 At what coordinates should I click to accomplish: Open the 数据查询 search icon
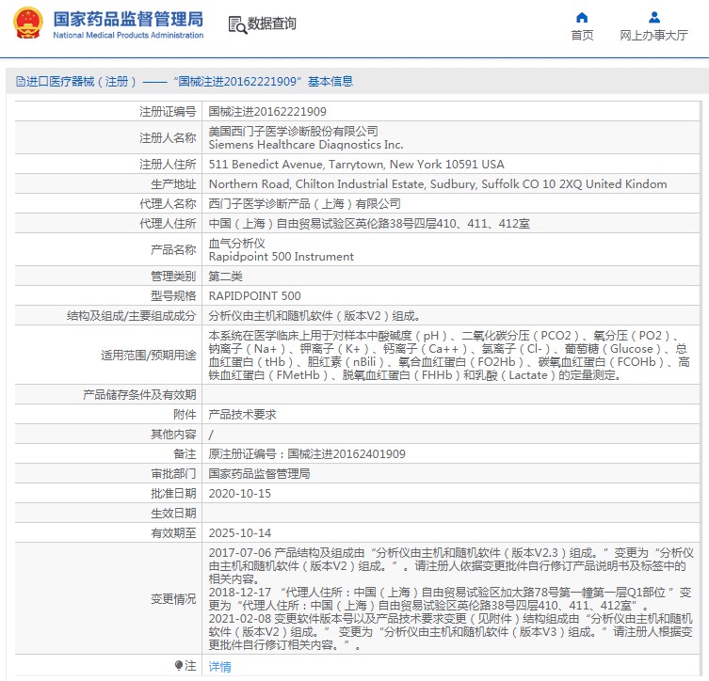[x=237, y=24]
